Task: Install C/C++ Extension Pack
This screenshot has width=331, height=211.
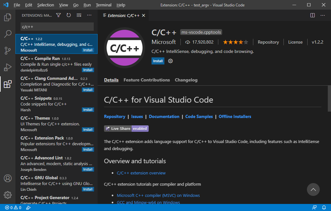Action: (x=88, y=149)
